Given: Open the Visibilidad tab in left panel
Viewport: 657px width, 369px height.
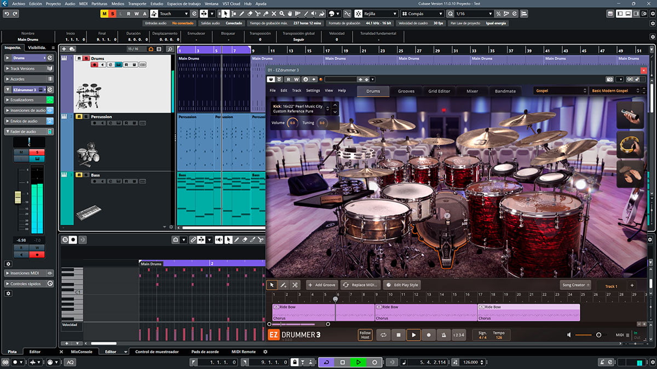Looking at the screenshot, I should [38, 48].
